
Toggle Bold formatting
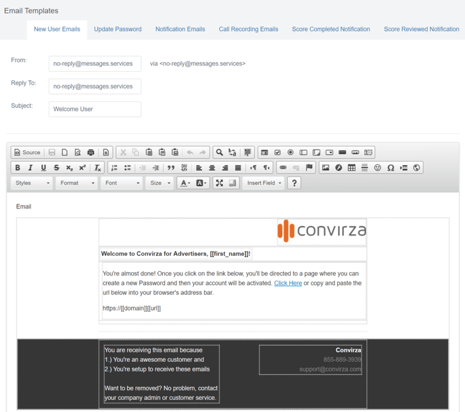click(18, 168)
